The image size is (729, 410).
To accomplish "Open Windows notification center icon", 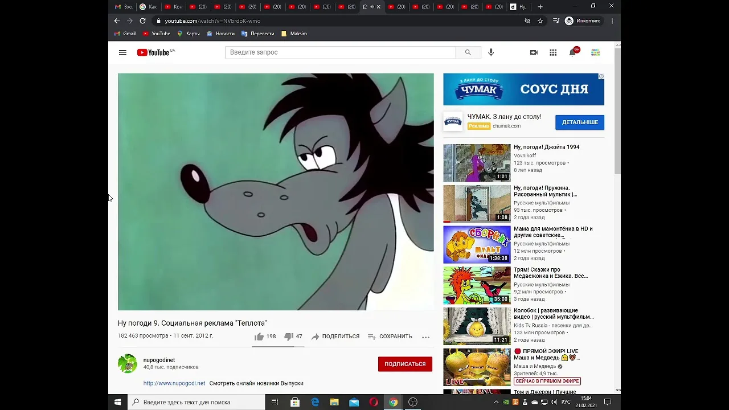I will (x=608, y=402).
